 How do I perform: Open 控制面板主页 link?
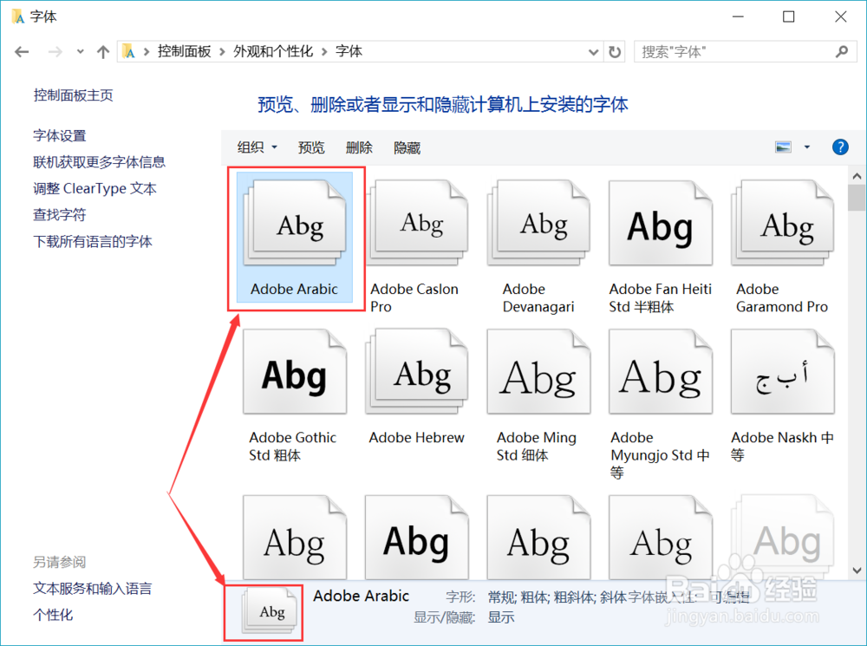click(73, 95)
